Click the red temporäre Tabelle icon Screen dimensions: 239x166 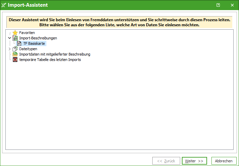tap(15, 60)
